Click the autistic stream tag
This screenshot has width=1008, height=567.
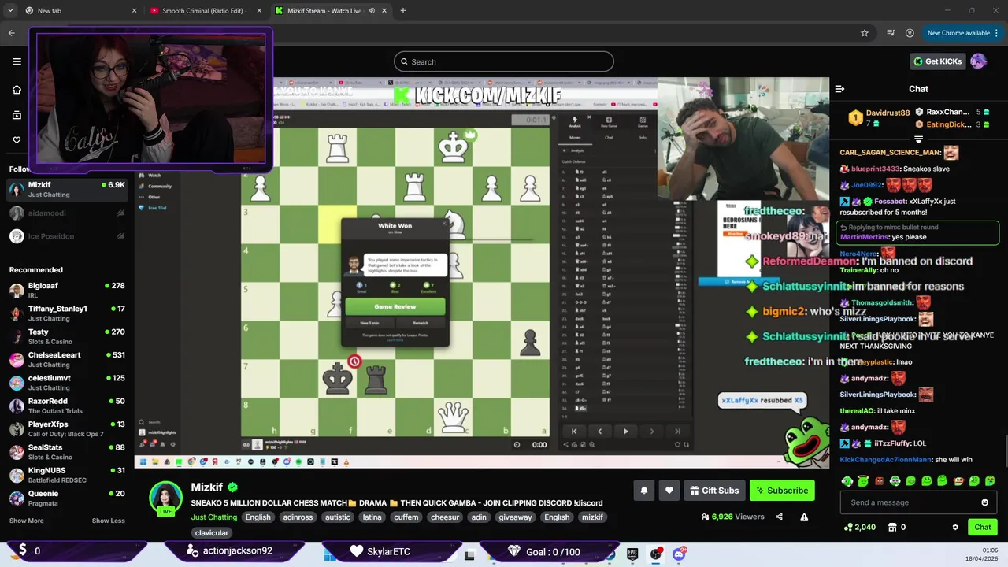click(338, 517)
